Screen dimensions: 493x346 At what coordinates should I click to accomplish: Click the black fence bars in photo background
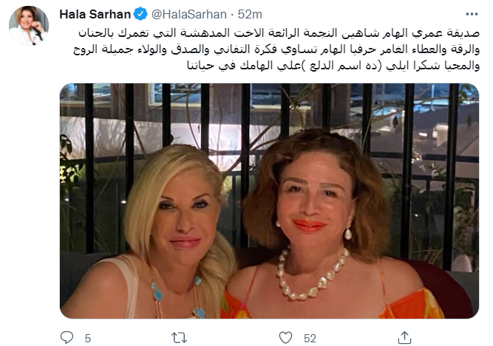269,157
